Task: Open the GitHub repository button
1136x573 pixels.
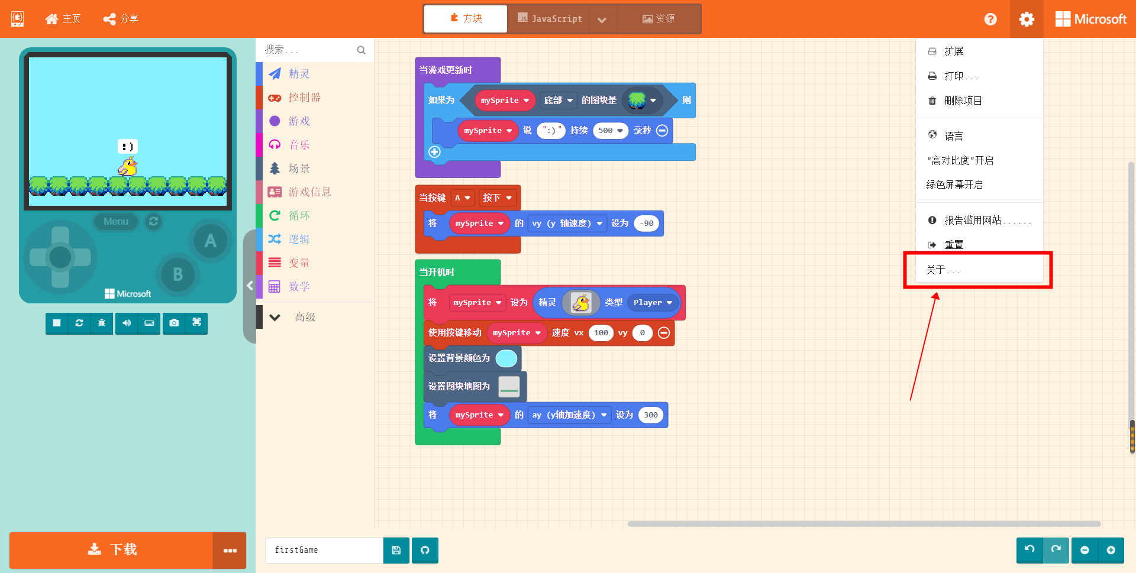Action: click(x=425, y=551)
